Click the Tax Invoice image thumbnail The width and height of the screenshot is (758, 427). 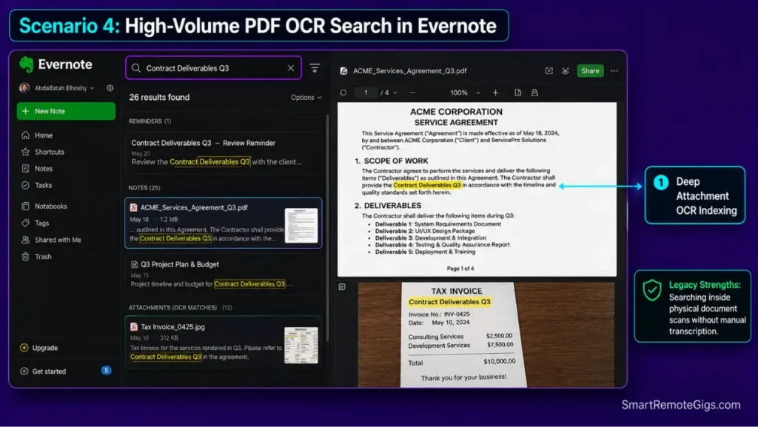tap(301, 345)
